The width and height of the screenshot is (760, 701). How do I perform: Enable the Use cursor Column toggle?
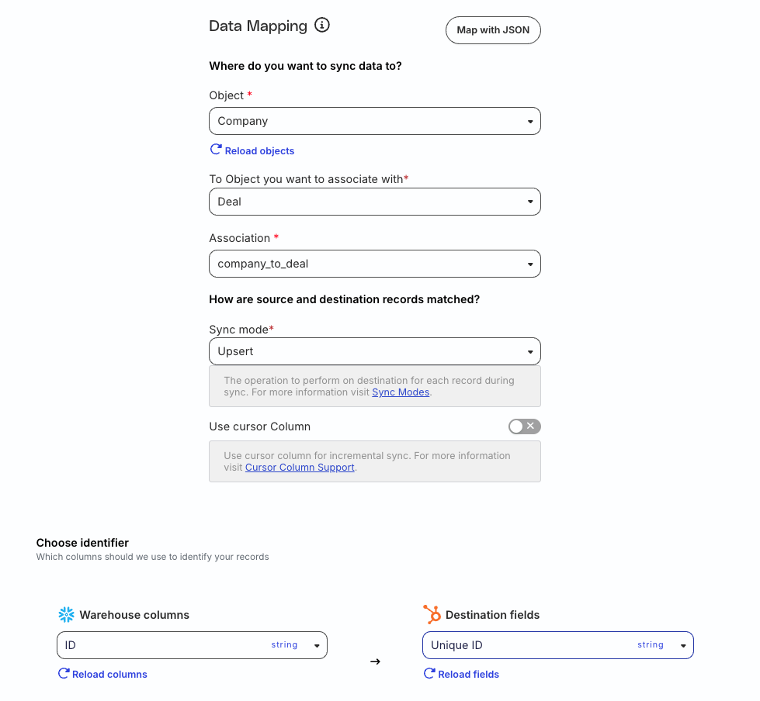[525, 426]
